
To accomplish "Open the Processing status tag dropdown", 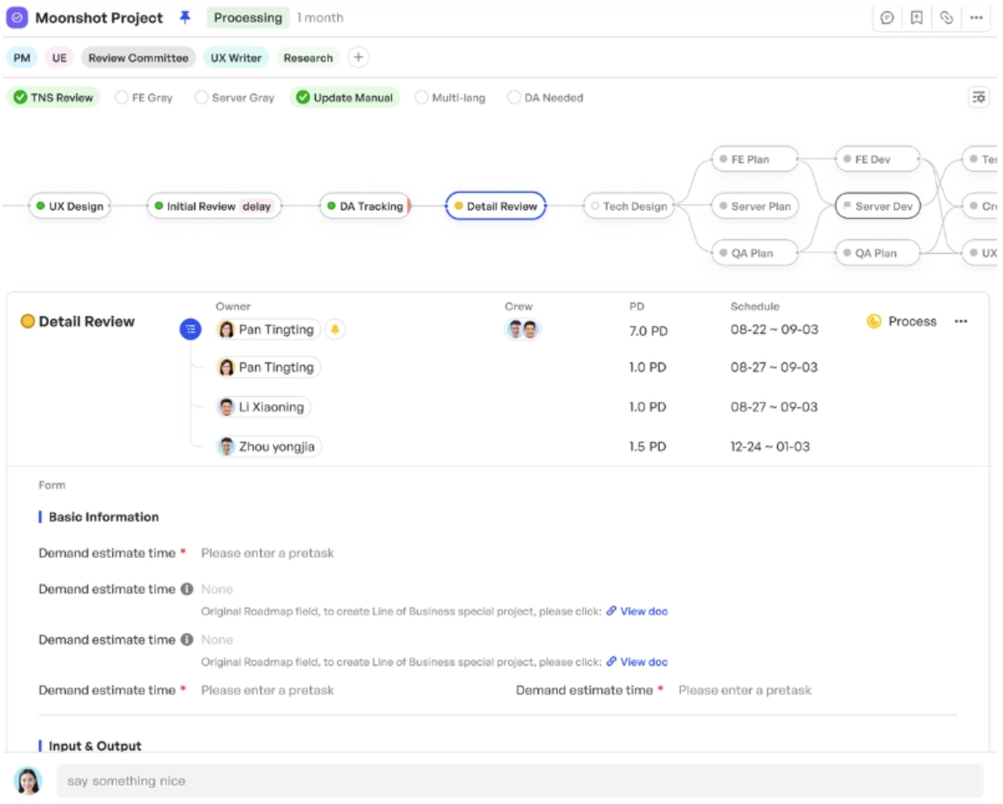I will [x=248, y=18].
